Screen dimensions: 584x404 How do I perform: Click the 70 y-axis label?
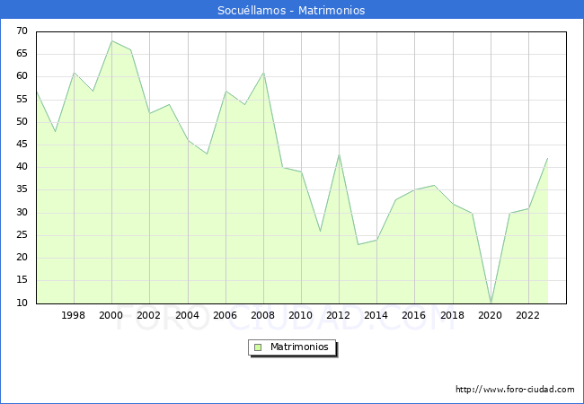[21, 31]
